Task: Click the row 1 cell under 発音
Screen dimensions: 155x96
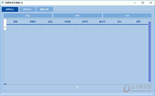Action: pyautogui.click(x=138, y=27)
